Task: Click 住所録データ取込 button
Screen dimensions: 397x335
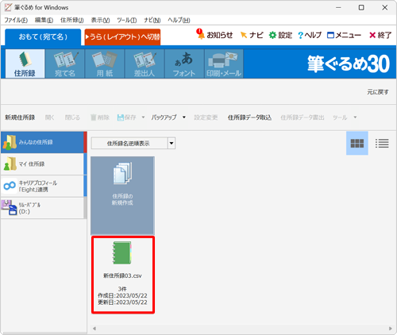Action: pyautogui.click(x=249, y=117)
